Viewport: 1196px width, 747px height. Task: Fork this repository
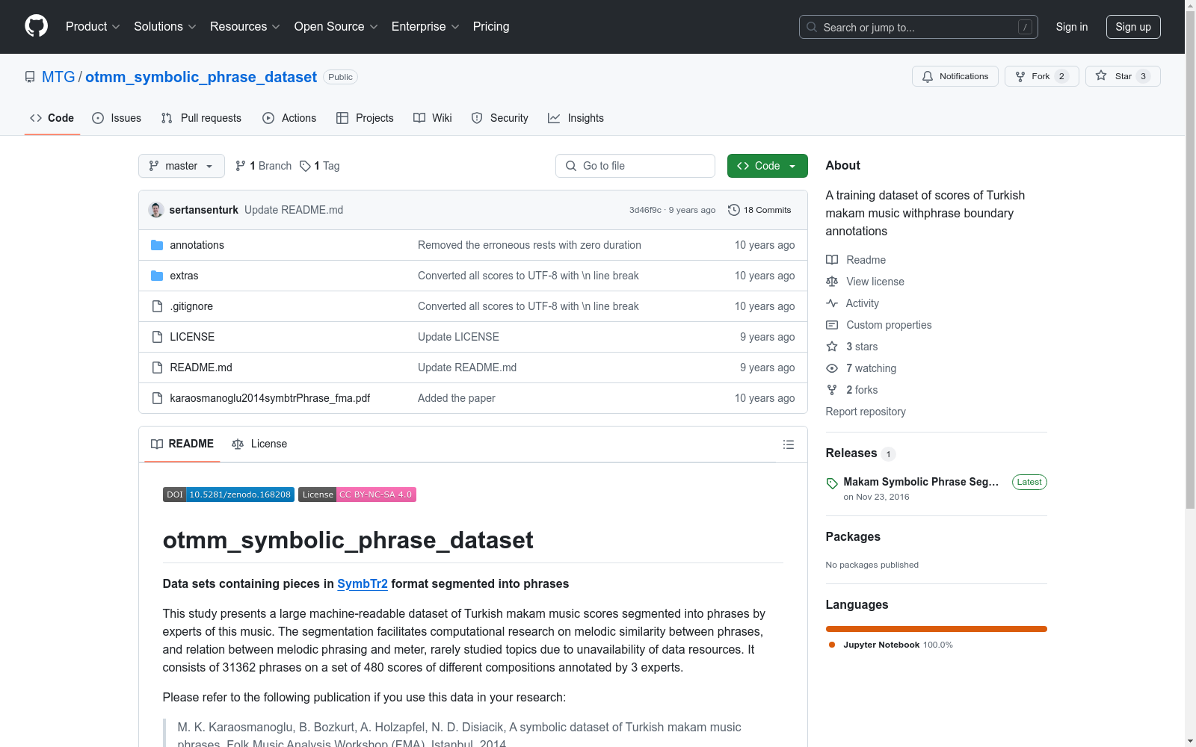pyautogui.click(x=1042, y=76)
